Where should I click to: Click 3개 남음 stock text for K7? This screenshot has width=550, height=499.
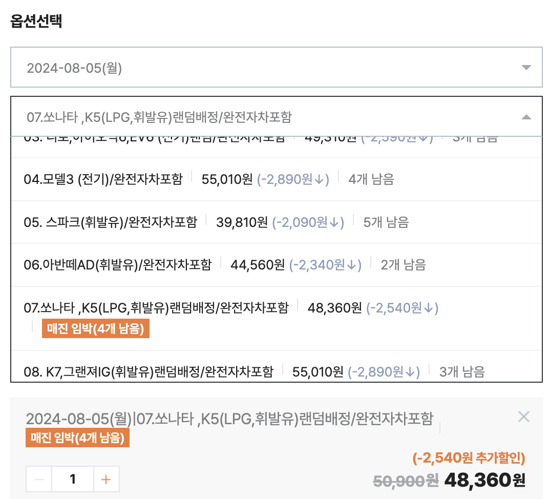point(462,371)
